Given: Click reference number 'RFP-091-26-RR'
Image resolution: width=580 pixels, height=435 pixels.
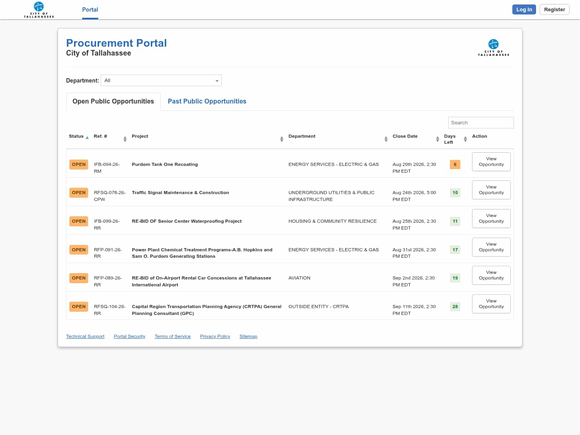Looking at the screenshot, I should click(x=108, y=253).
